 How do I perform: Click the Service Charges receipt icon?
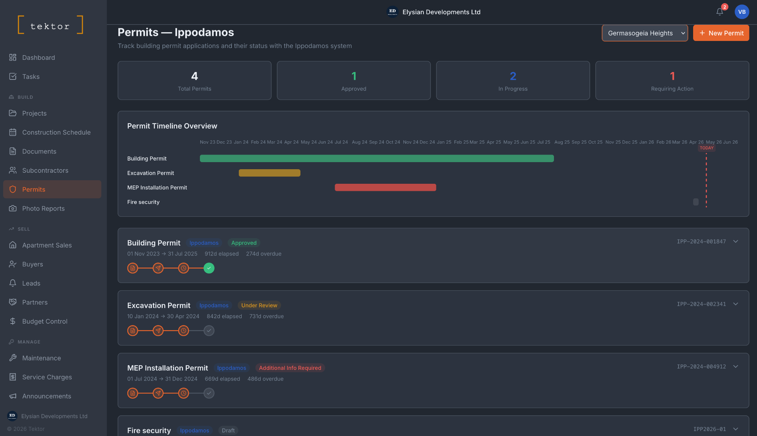point(13,377)
